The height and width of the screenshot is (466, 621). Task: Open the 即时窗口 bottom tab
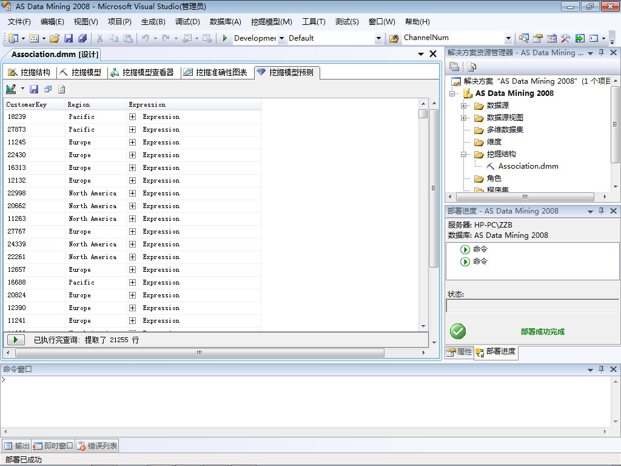[53, 446]
